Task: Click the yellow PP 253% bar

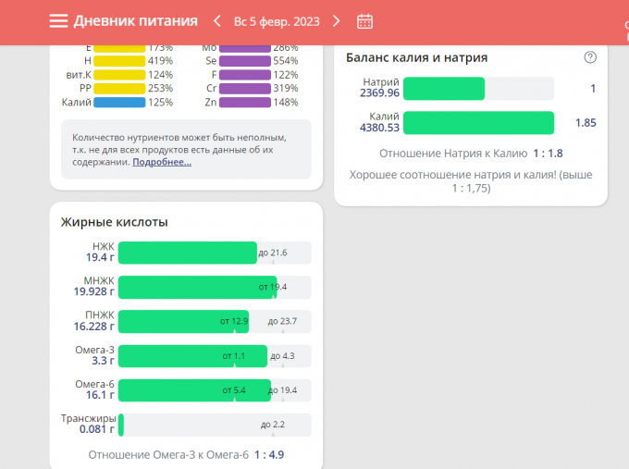Action: pos(119,89)
